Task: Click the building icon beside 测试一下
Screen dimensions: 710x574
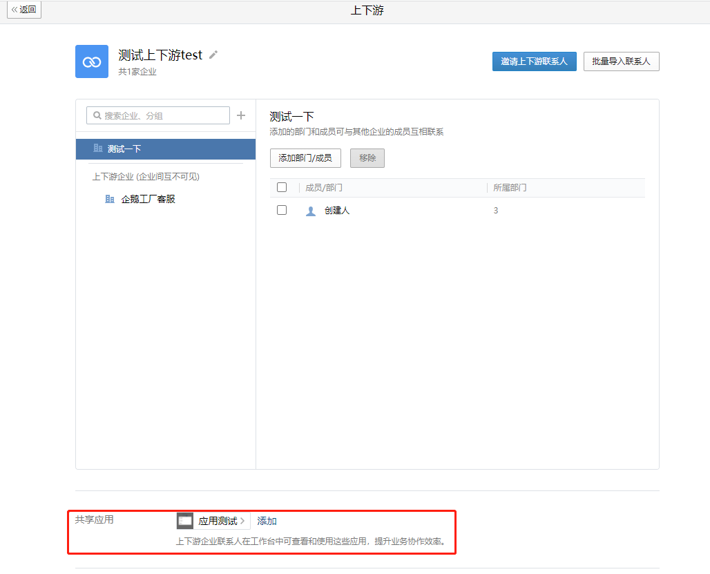Action: coord(98,149)
